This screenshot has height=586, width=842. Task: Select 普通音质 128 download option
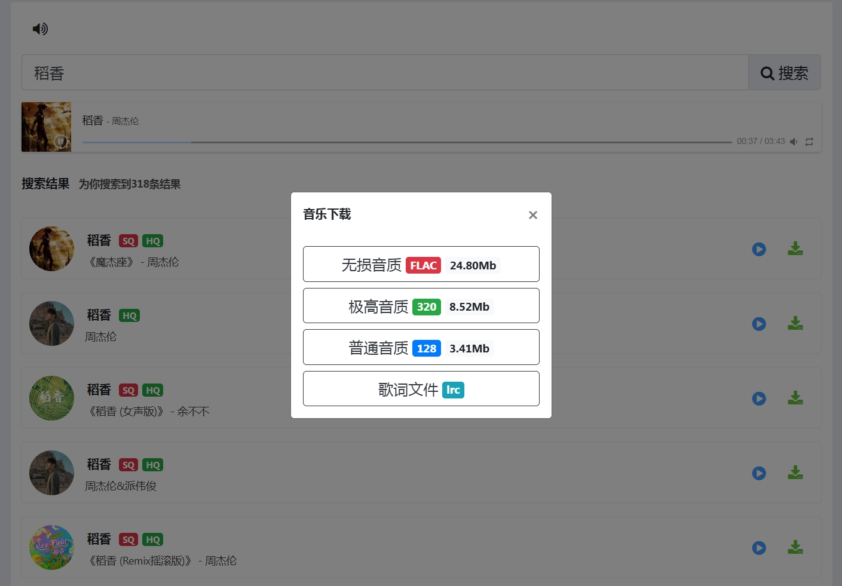pyautogui.click(x=421, y=347)
